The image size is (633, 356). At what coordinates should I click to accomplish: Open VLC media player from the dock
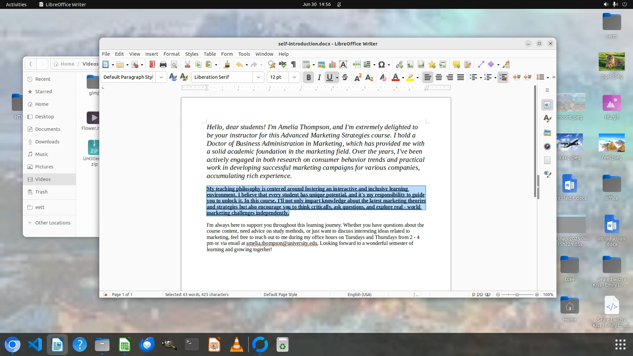[236, 345]
